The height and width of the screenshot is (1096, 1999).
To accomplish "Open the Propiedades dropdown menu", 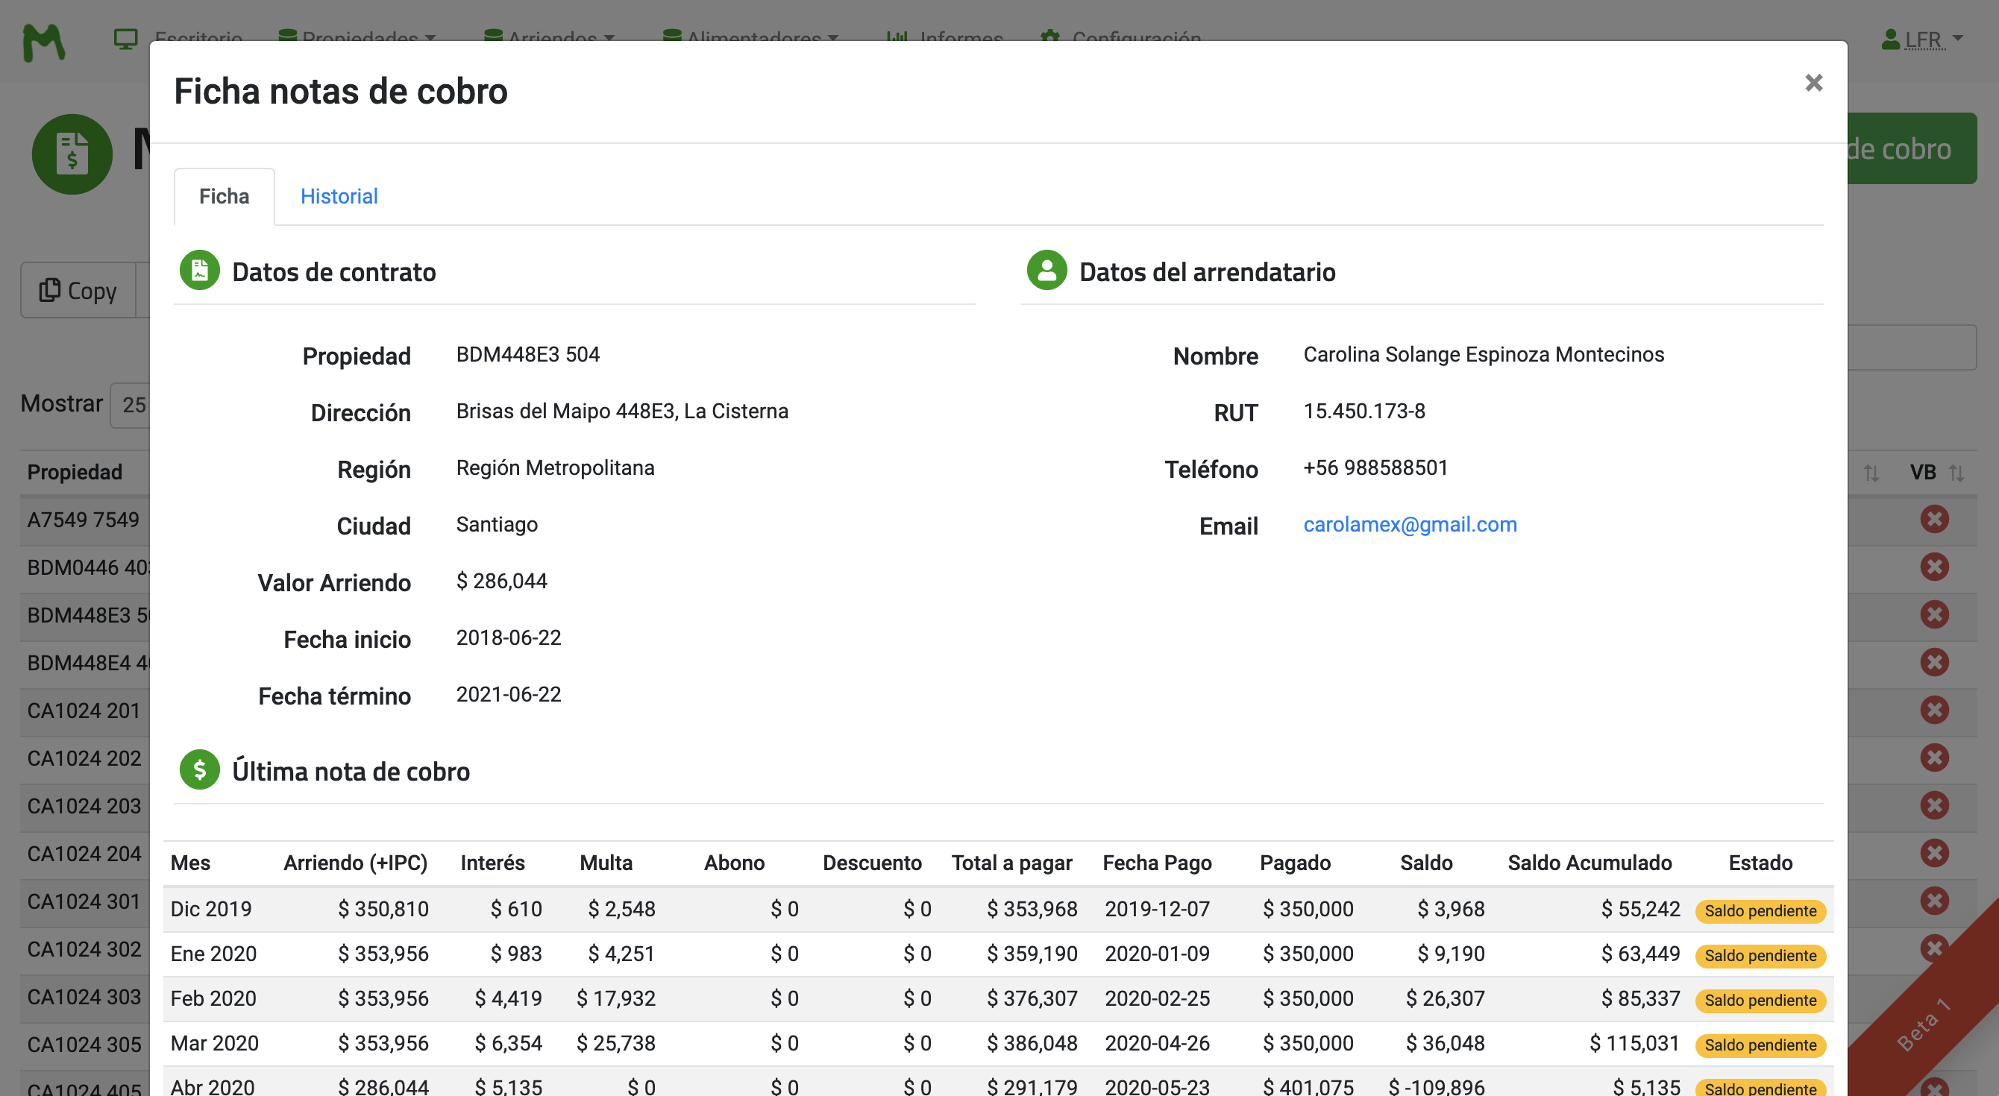I will [x=357, y=38].
